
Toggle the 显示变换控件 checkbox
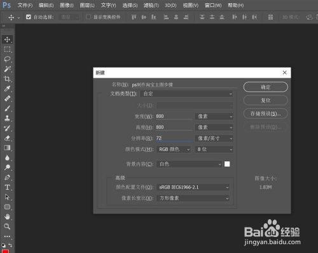(88, 17)
